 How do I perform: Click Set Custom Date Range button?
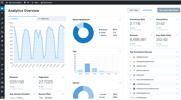click(169, 10)
